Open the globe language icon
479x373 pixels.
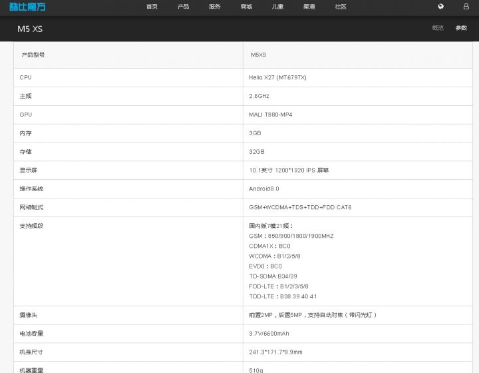coord(440,7)
